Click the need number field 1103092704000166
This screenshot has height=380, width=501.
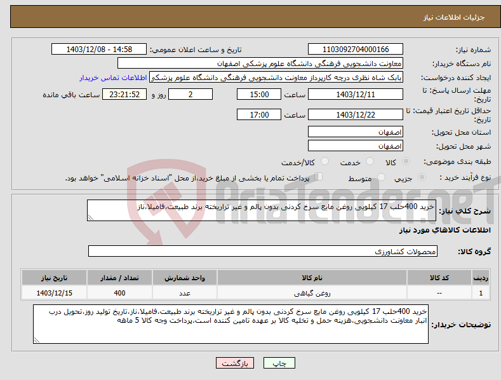point(356,50)
